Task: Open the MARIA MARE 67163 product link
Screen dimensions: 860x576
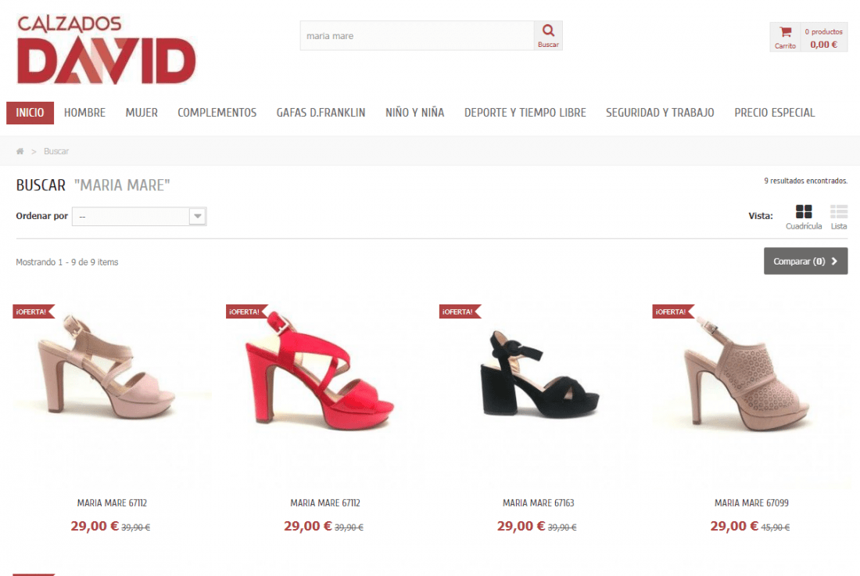Action: click(x=538, y=503)
